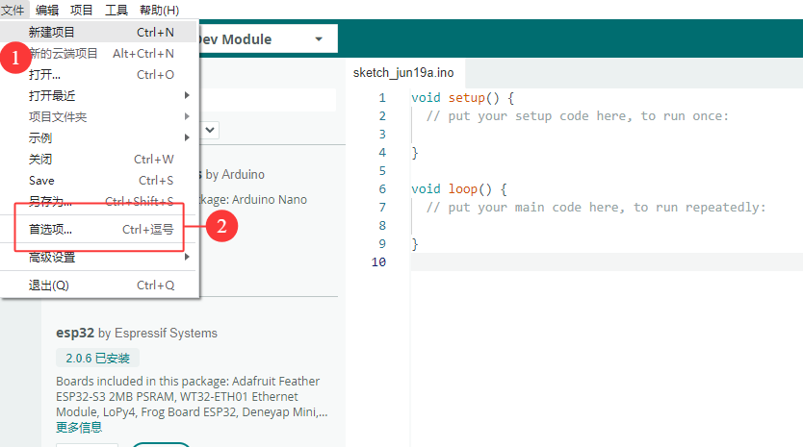Image resolution: width=803 pixels, height=447 pixels.
Task: Click Save in the file menu
Action: click(x=41, y=180)
